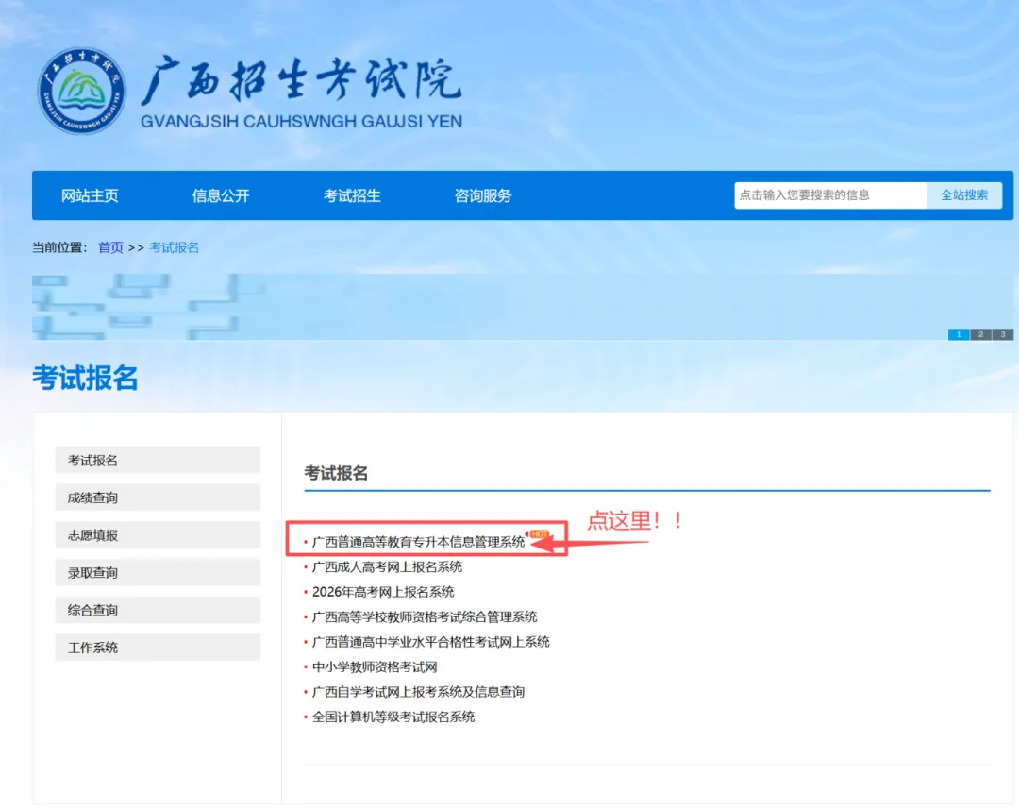Switch banner to slide 3
1019x810 pixels.
coord(1003,334)
